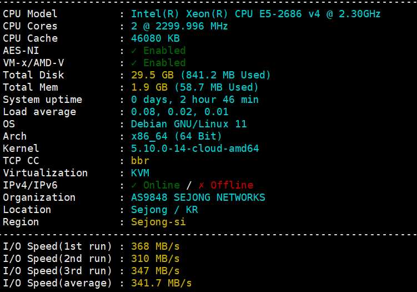The width and height of the screenshot is (417, 292).
Task: Click the green IPv4 Online checkmark
Action: click(x=134, y=185)
